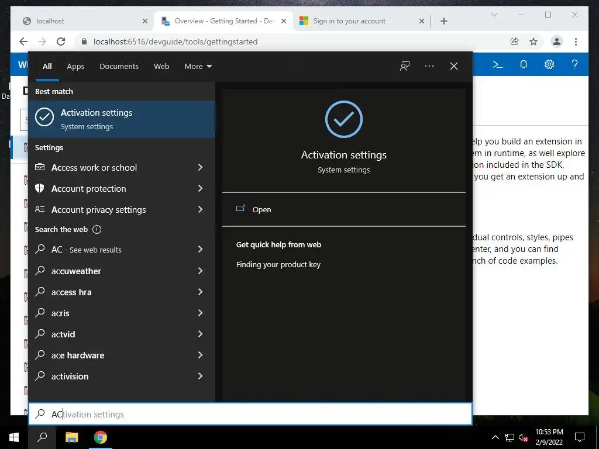Click the magnifier icon beside activision
Image resolution: width=599 pixels, height=449 pixels.
point(40,376)
